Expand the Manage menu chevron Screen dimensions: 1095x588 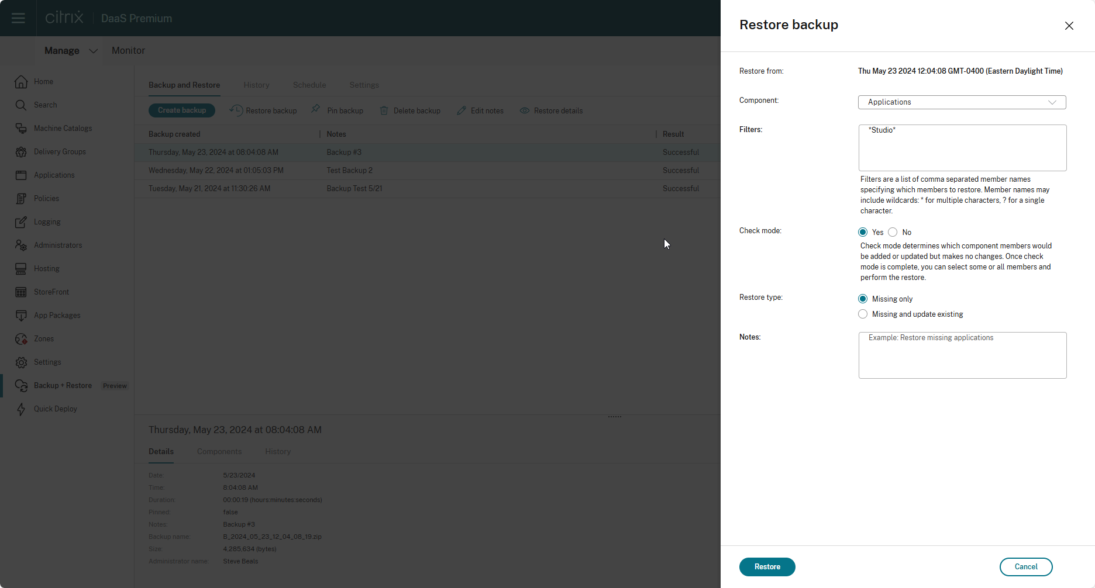tap(93, 51)
